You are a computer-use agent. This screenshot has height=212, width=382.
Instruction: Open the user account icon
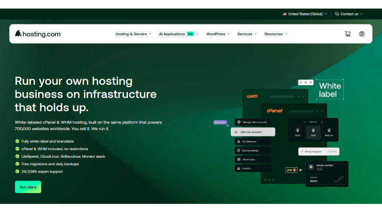coord(362,34)
